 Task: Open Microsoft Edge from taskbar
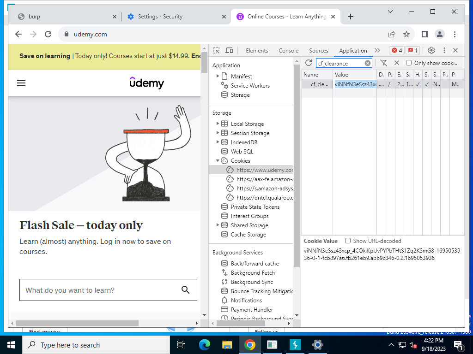pyautogui.click(x=204, y=345)
